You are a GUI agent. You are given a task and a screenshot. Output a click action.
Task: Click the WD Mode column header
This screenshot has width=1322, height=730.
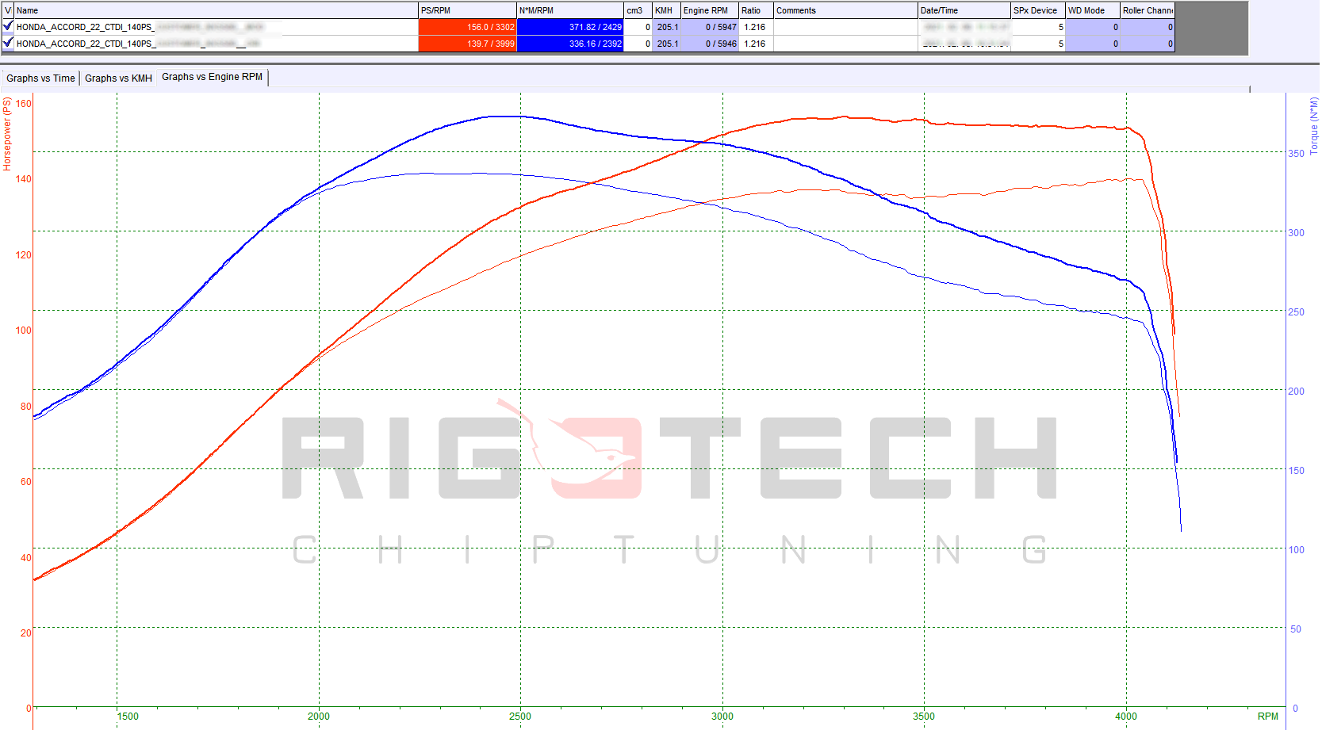coord(1093,10)
